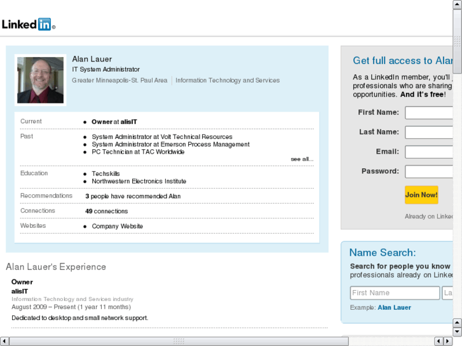Image resolution: width=462 pixels, height=346 pixels.
Task: Click the vertical scrollbar up arrow at top
Action: (457, 4)
